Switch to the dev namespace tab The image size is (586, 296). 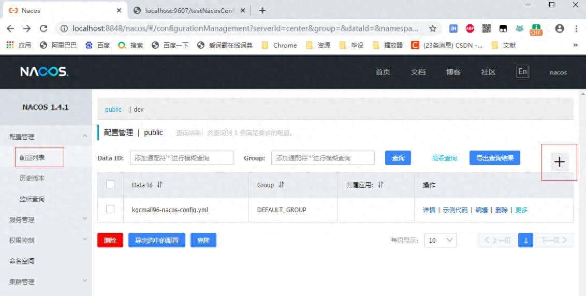tap(139, 109)
